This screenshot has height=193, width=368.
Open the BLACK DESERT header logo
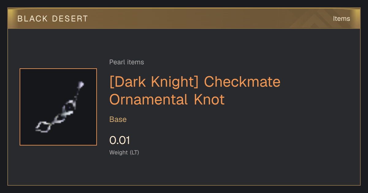click(x=53, y=19)
